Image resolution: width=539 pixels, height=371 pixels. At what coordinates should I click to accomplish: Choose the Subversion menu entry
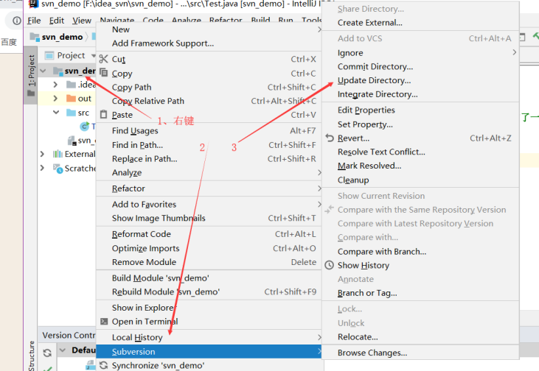pos(209,351)
